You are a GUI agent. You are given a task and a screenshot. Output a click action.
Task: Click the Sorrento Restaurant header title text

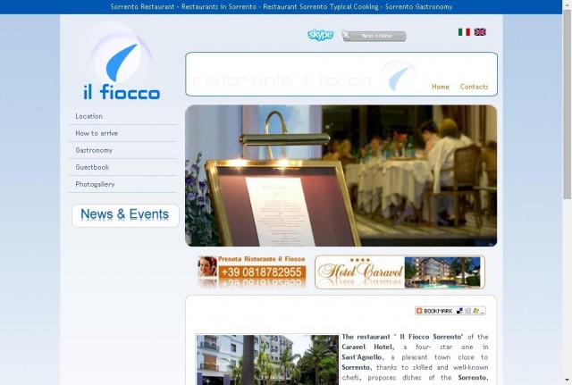(x=281, y=6)
